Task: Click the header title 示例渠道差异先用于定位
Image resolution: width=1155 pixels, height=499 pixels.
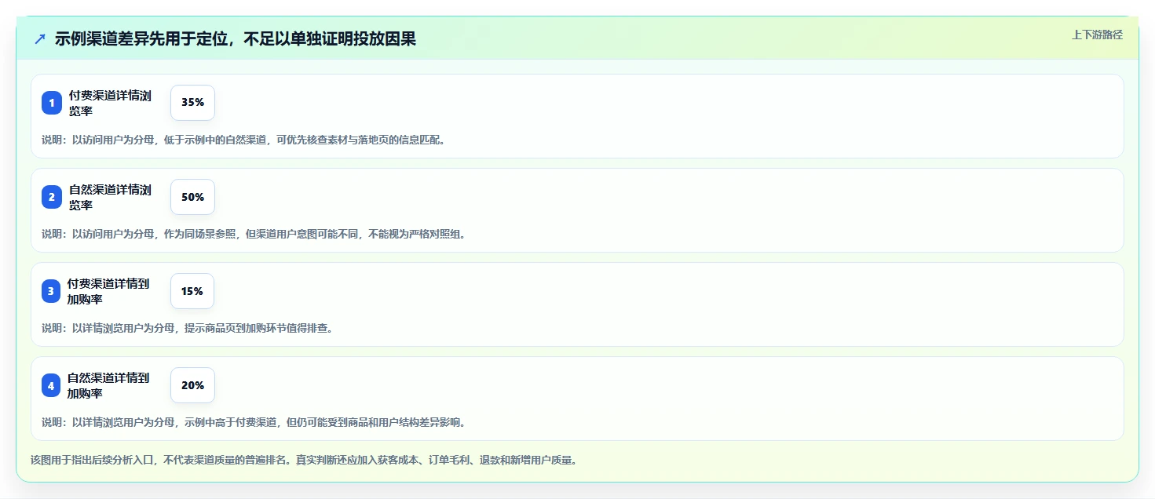Action: point(236,39)
